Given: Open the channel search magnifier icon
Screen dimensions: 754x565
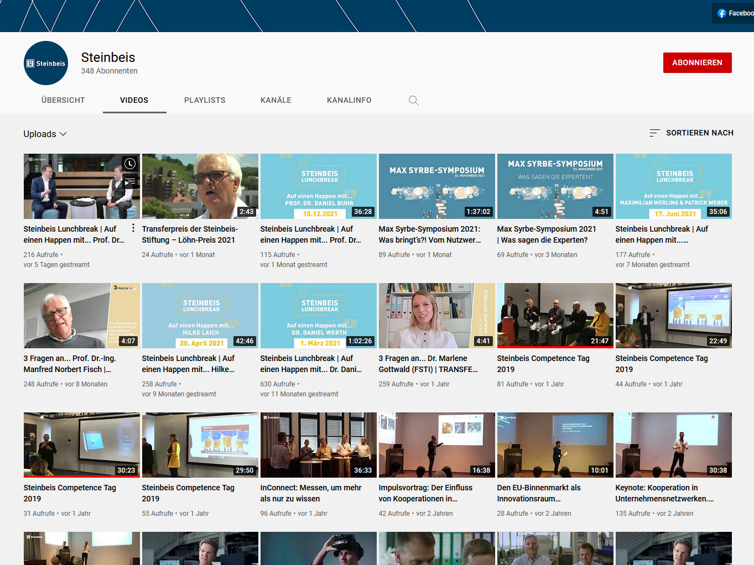Looking at the screenshot, I should coord(413,100).
